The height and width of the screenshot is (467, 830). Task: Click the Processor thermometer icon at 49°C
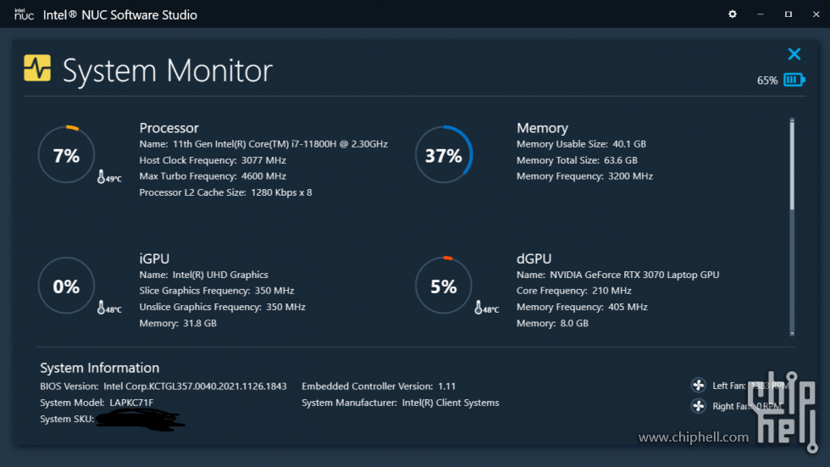(101, 177)
